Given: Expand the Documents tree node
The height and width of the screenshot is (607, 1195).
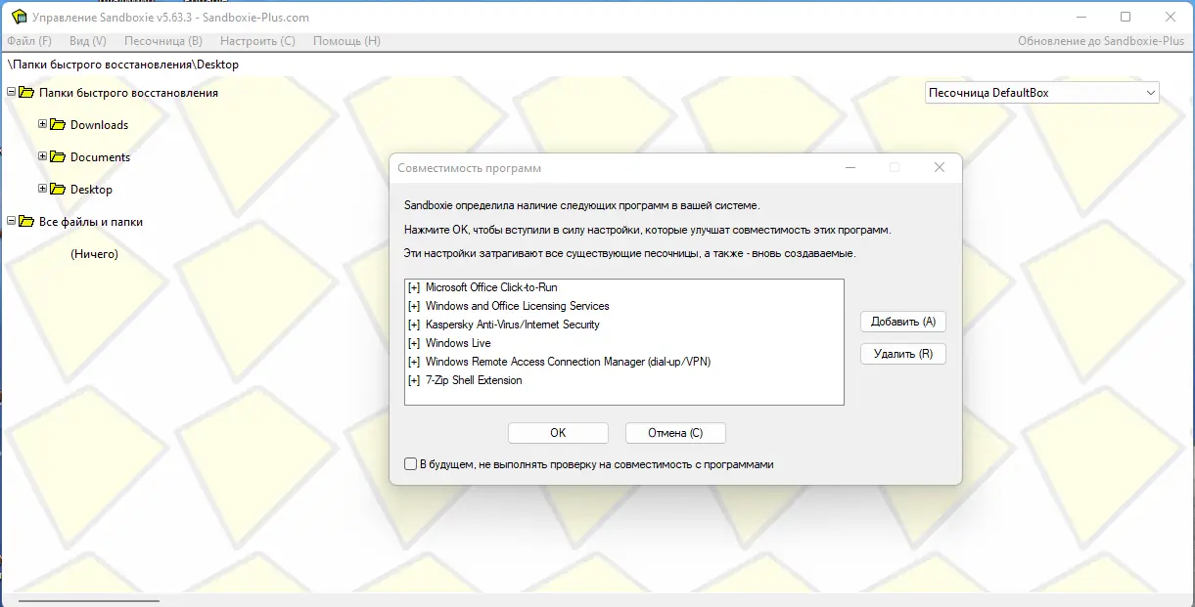Looking at the screenshot, I should pyautogui.click(x=42, y=157).
